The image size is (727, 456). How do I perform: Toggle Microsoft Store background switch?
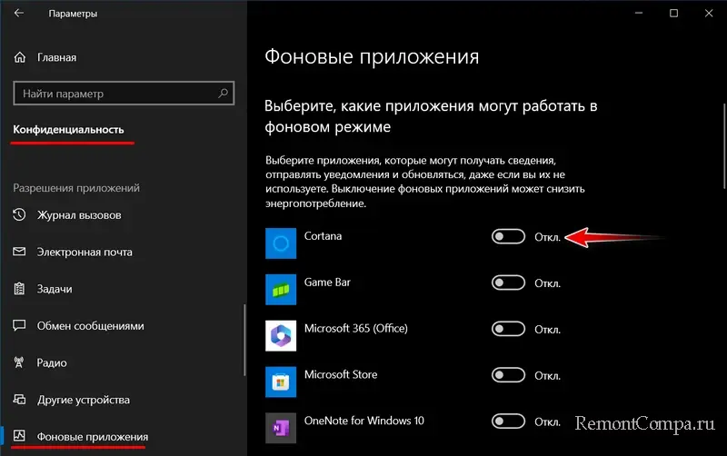pos(508,375)
